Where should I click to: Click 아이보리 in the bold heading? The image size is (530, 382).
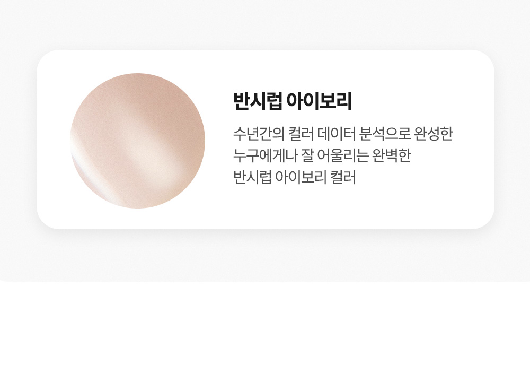[x=320, y=101]
